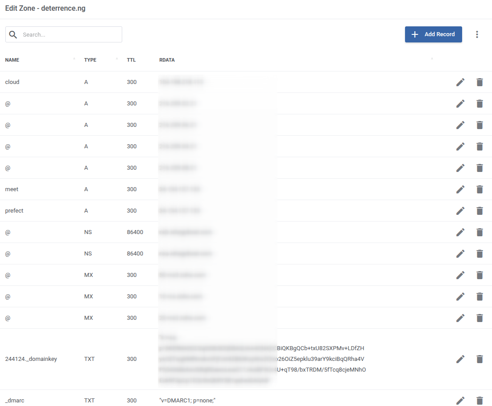The image size is (492, 406).
Task: Sort the RDATA column via its arrow
Action: pyautogui.click(x=431, y=58)
